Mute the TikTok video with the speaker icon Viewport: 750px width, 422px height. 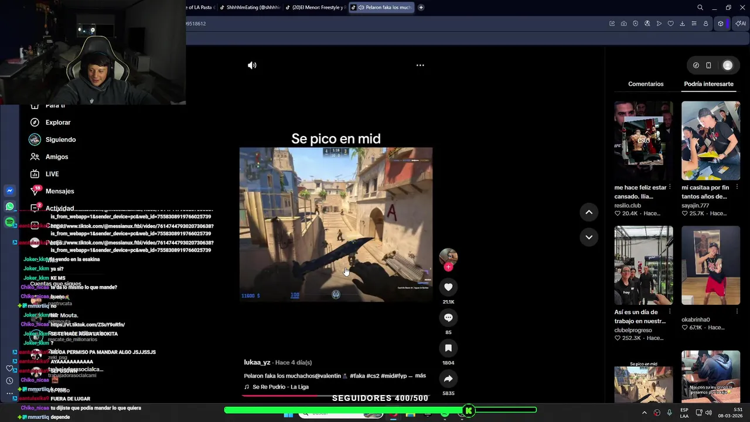pyautogui.click(x=252, y=65)
